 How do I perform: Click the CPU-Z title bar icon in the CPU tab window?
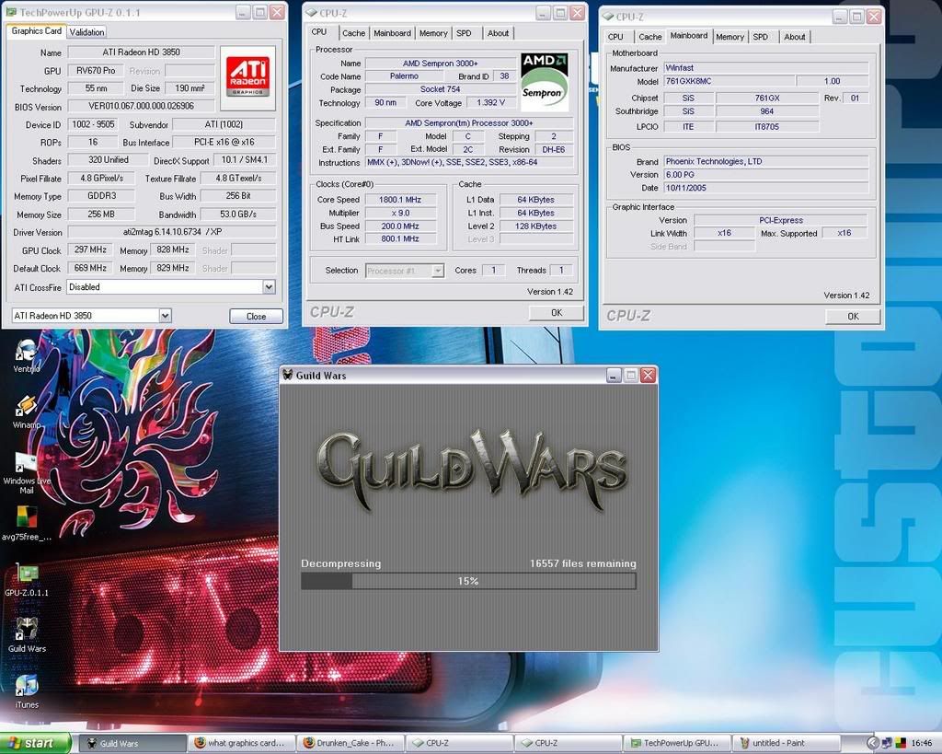(312, 13)
